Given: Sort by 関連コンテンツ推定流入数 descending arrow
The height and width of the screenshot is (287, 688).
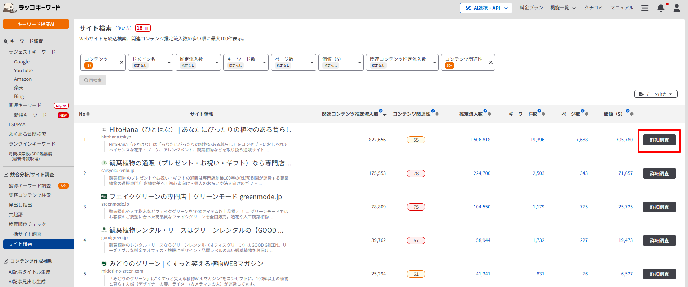Looking at the screenshot, I should point(385,115).
